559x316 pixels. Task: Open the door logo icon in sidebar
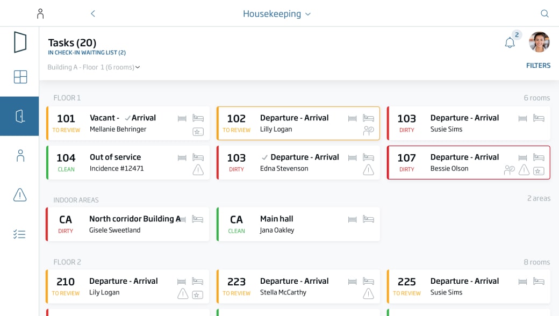pyautogui.click(x=20, y=42)
